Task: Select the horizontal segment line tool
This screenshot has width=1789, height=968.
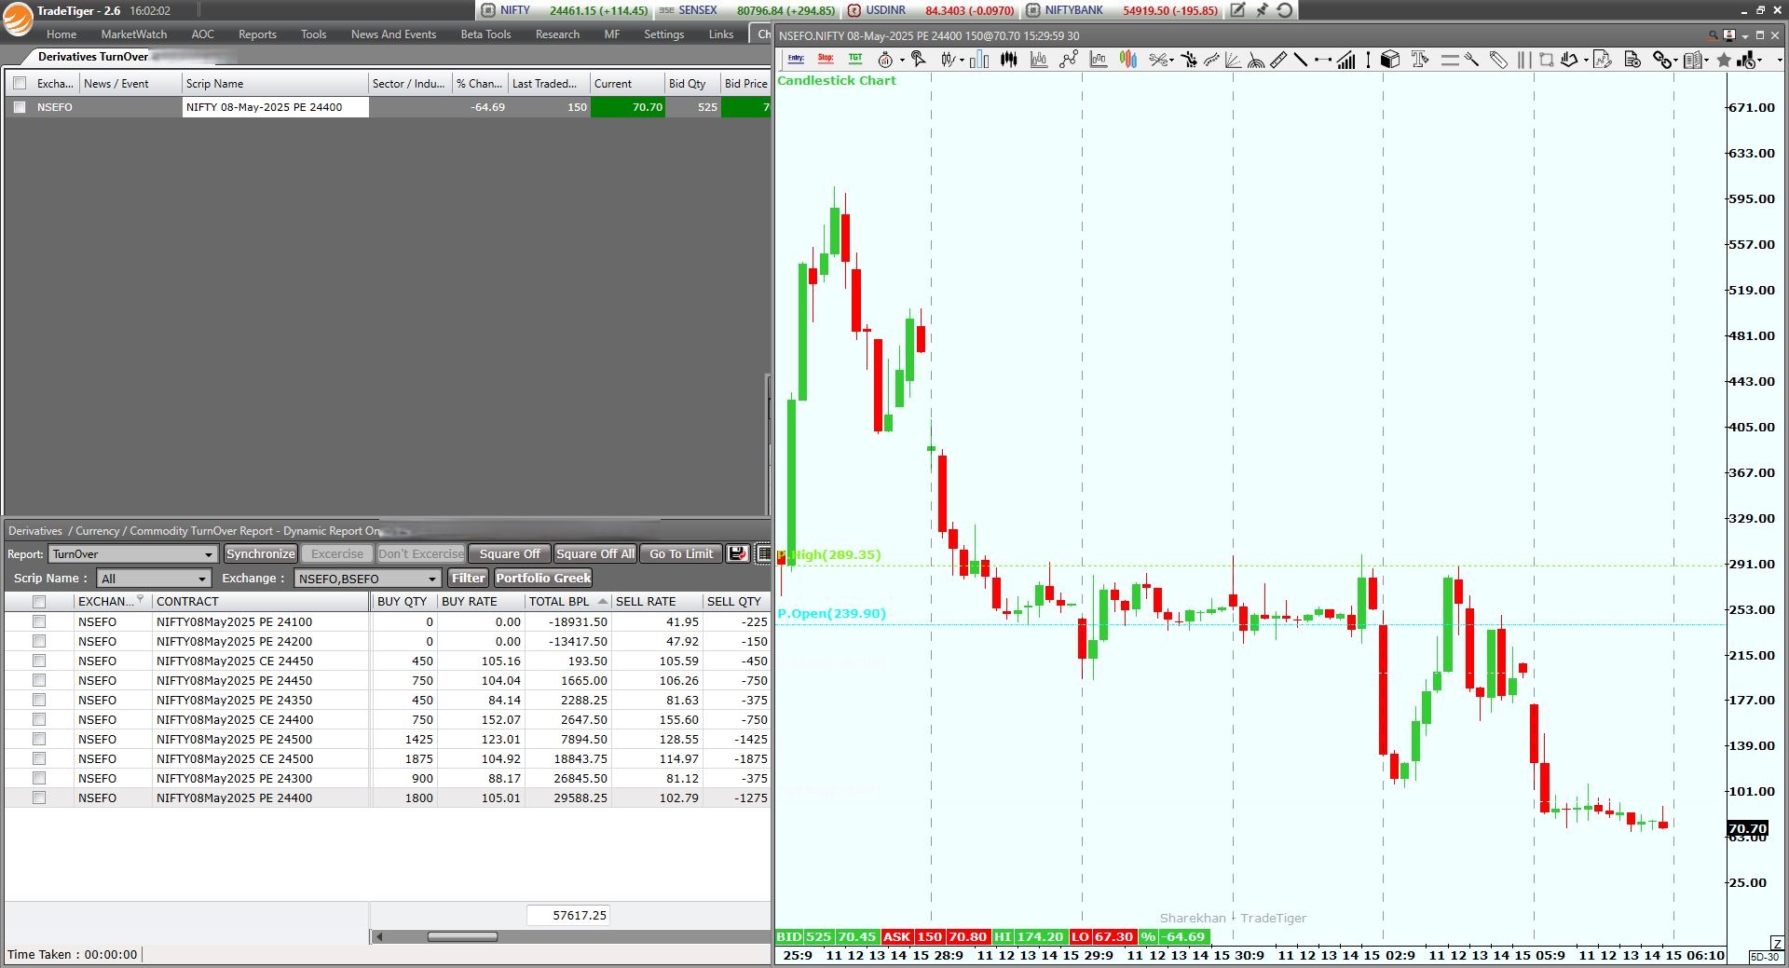Action: pyautogui.click(x=1323, y=60)
